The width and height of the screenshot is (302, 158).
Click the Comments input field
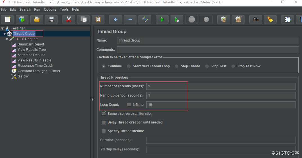(x=208, y=50)
